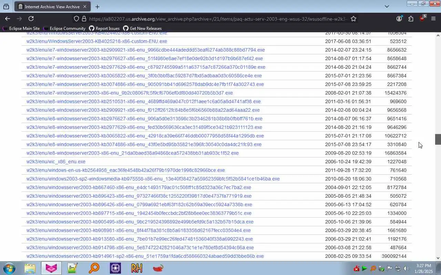Click the red tray icon with an X
This screenshot has height=275, width=441.
357,268
